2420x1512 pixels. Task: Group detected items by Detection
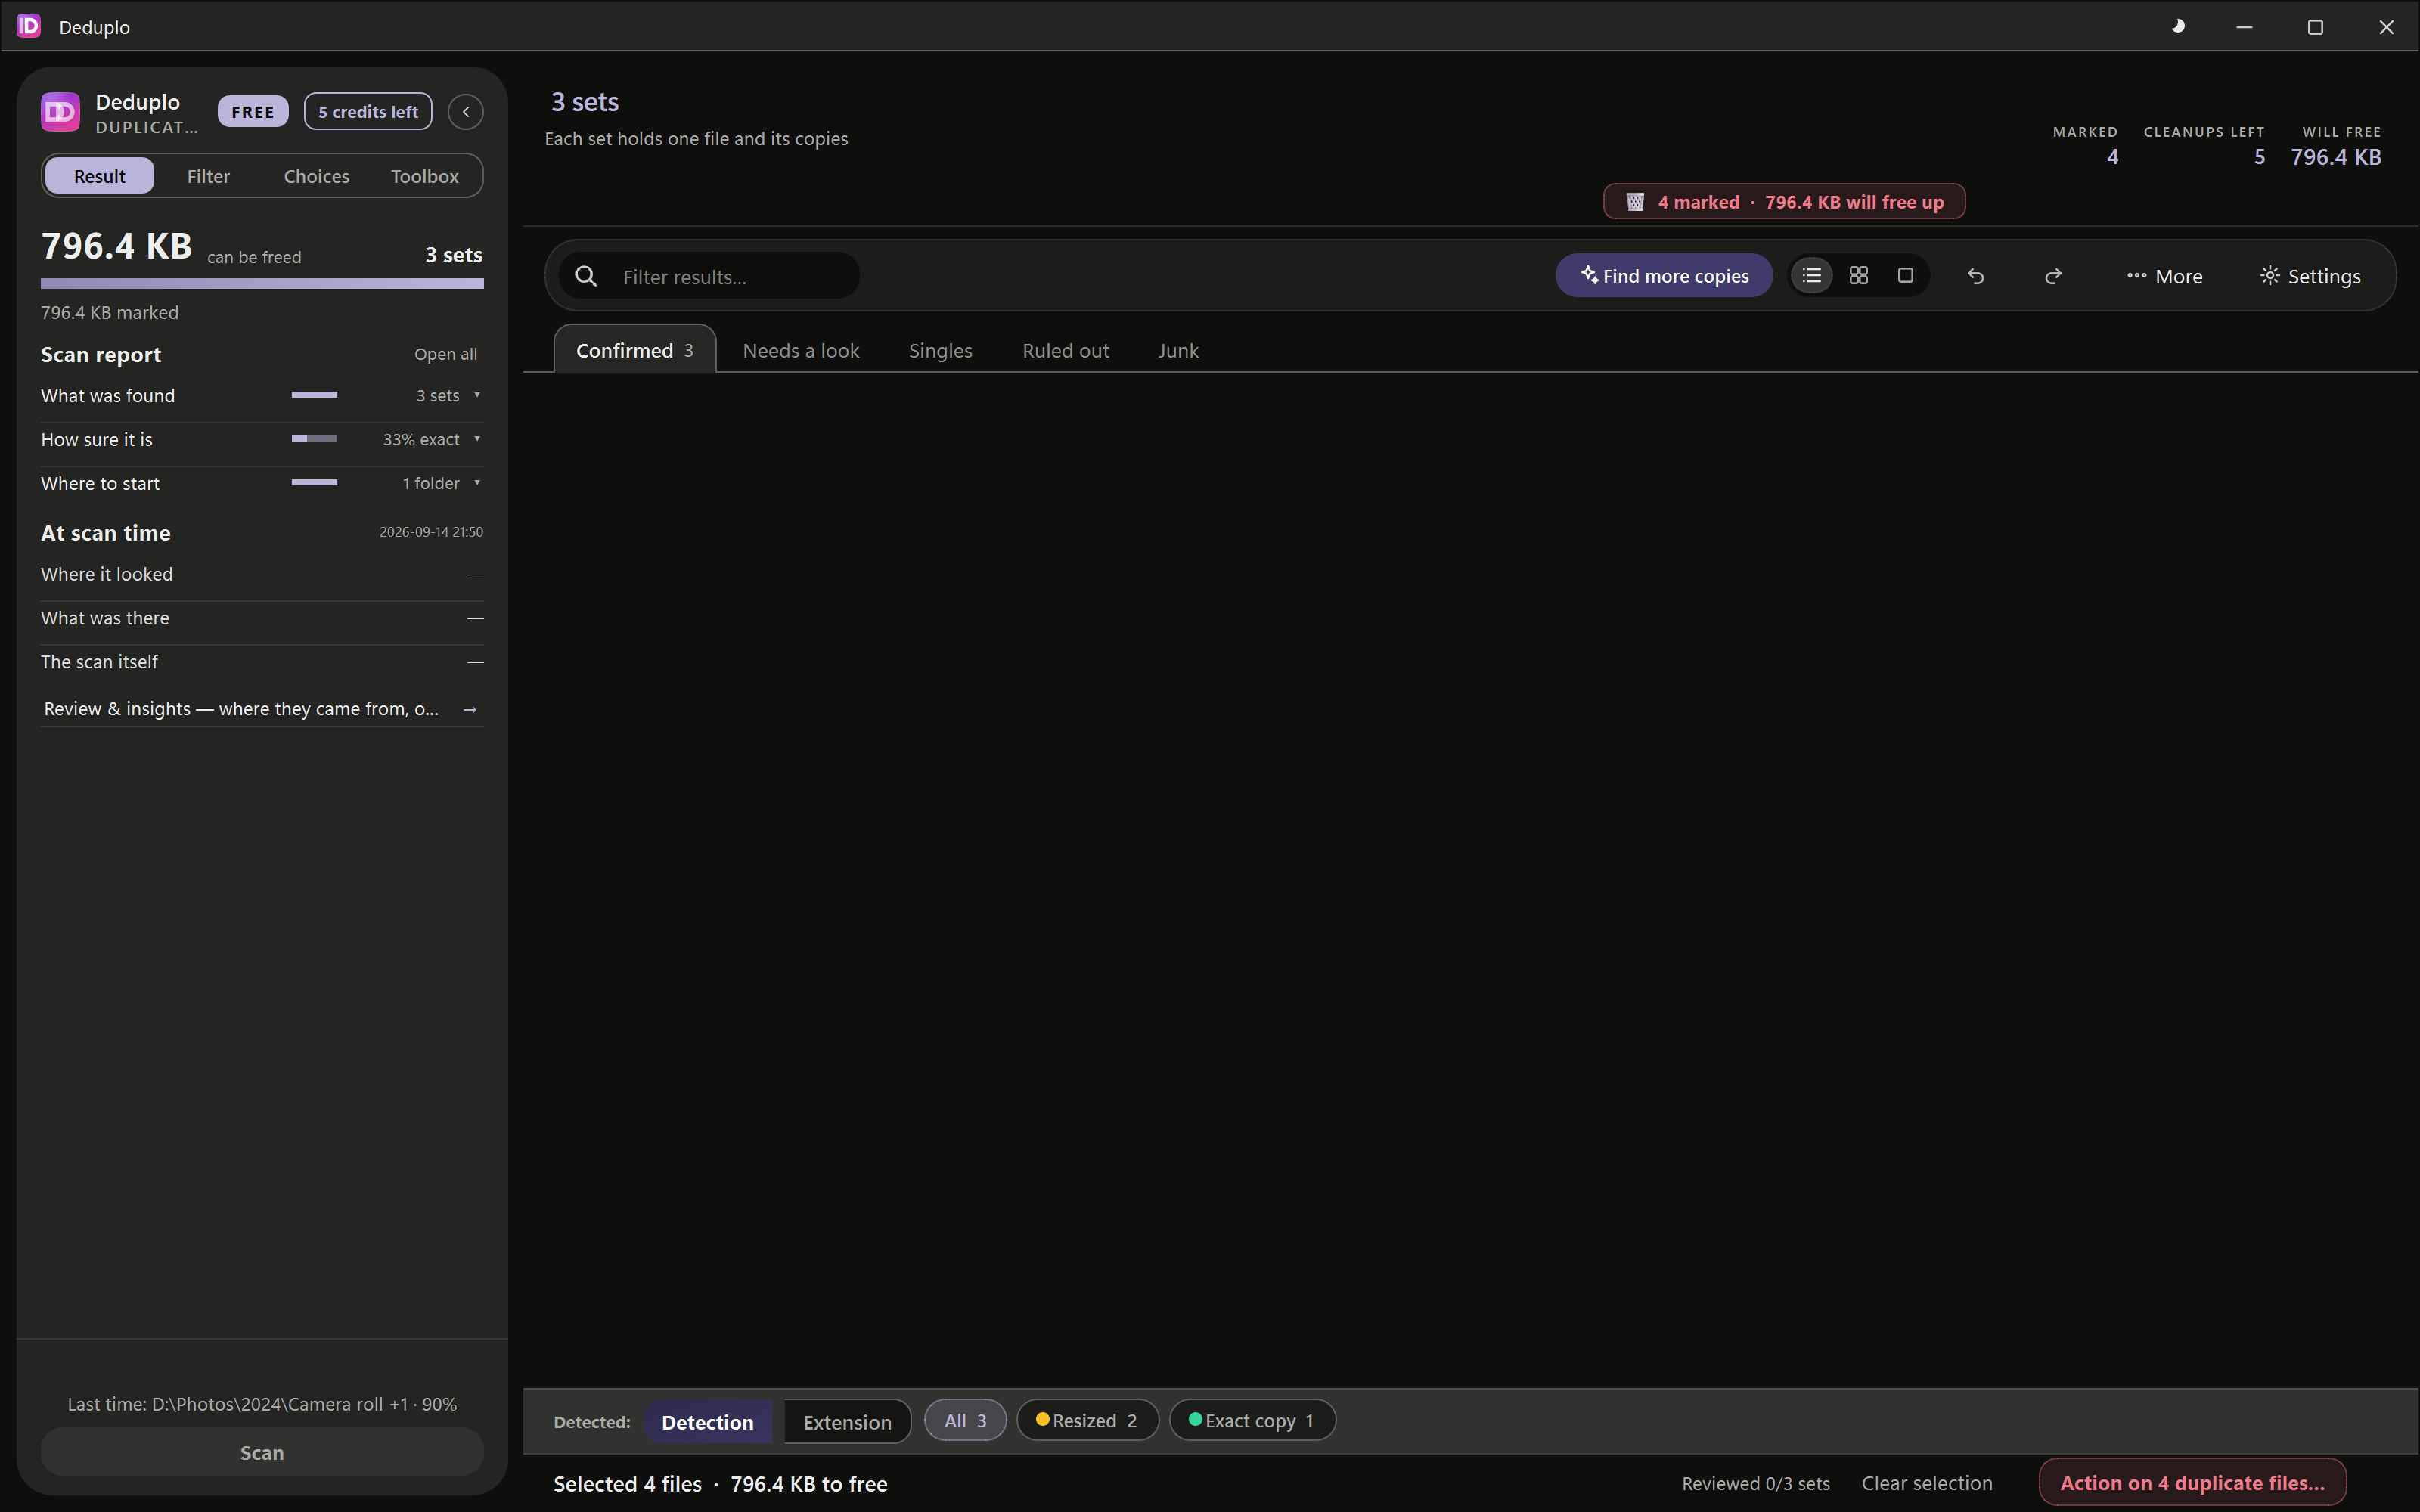tap(708, 1422)
